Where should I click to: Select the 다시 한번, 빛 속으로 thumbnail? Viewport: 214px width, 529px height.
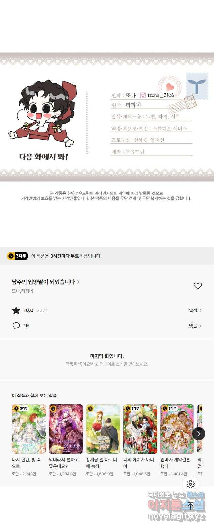[29, 429]
